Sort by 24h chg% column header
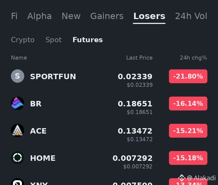218x185 pixels. [x=193, y=58]
